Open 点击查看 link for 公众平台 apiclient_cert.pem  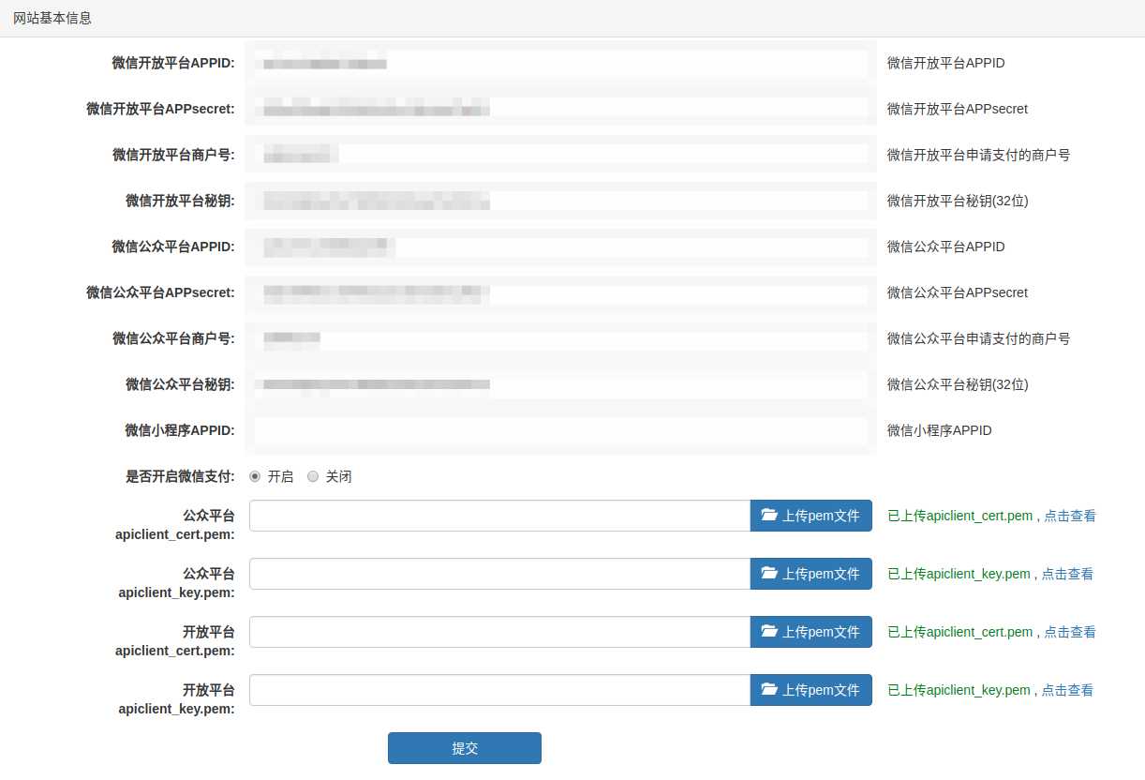[1070, 516]
